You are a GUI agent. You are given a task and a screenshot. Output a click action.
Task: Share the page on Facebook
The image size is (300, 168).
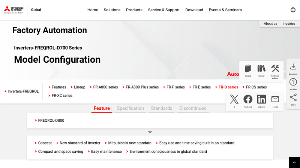click(248, 100)
